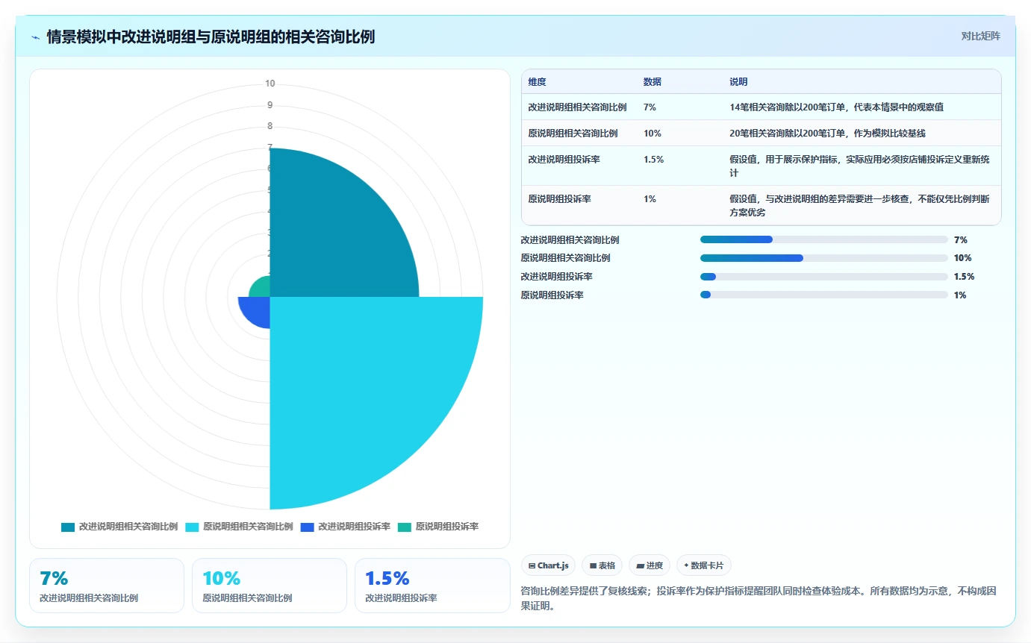
Task: Click the lightning icon beside the title
Action: pos(36,37)
